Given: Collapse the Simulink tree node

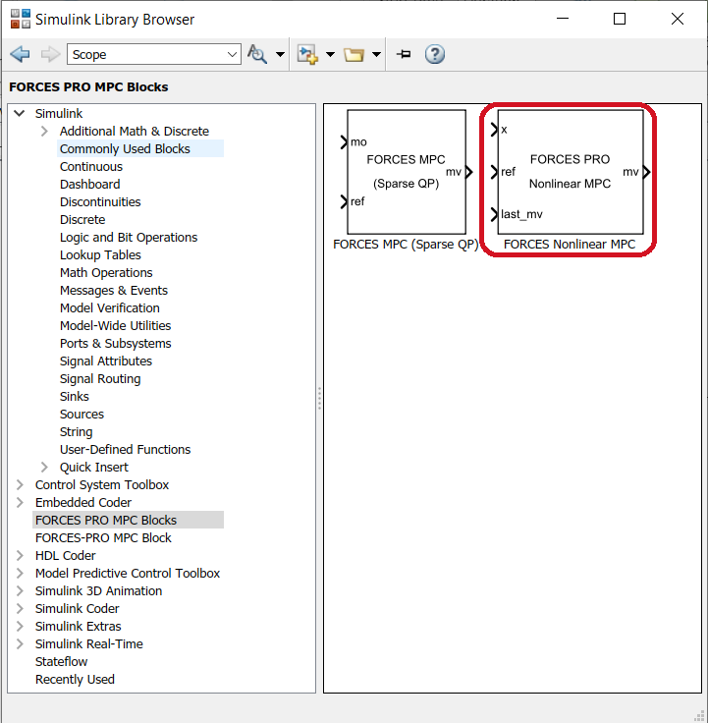Looking at the screenshot, I should pyautogui.click(x=20, y=114).
